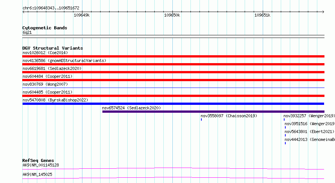Open variant nsv3932257 (Wenger2019) label
This screenshot has height=183, width=335.
(x=309, y=116)
